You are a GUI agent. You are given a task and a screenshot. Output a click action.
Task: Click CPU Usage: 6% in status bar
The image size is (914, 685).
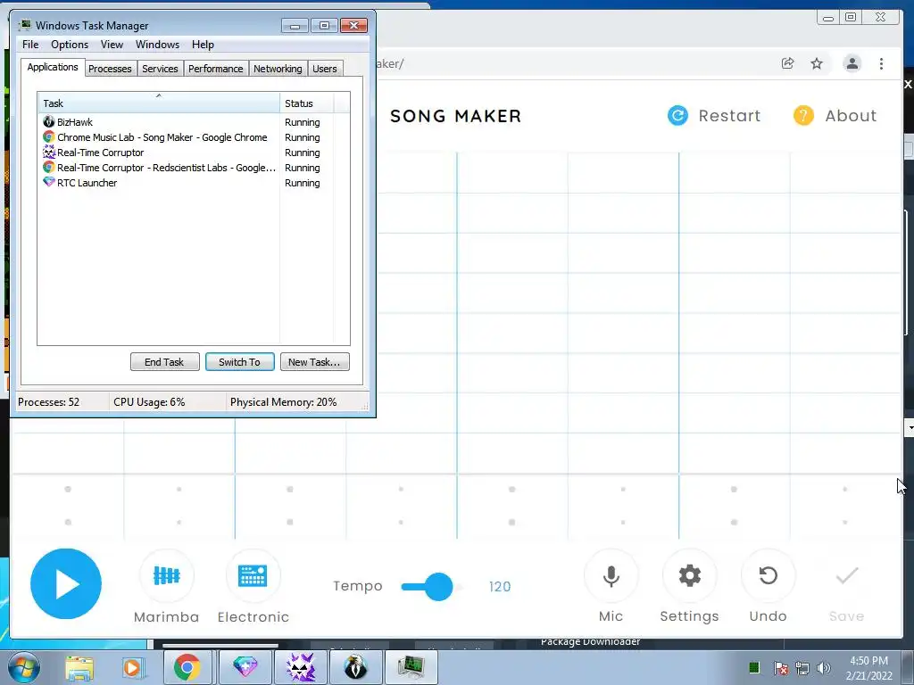coord(149,402)
